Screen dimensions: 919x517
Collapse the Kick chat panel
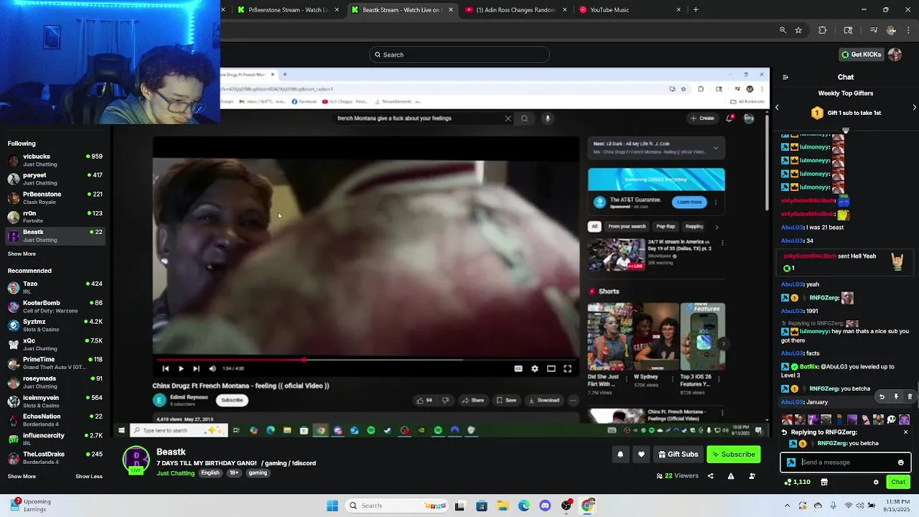[x=785, y=78]
